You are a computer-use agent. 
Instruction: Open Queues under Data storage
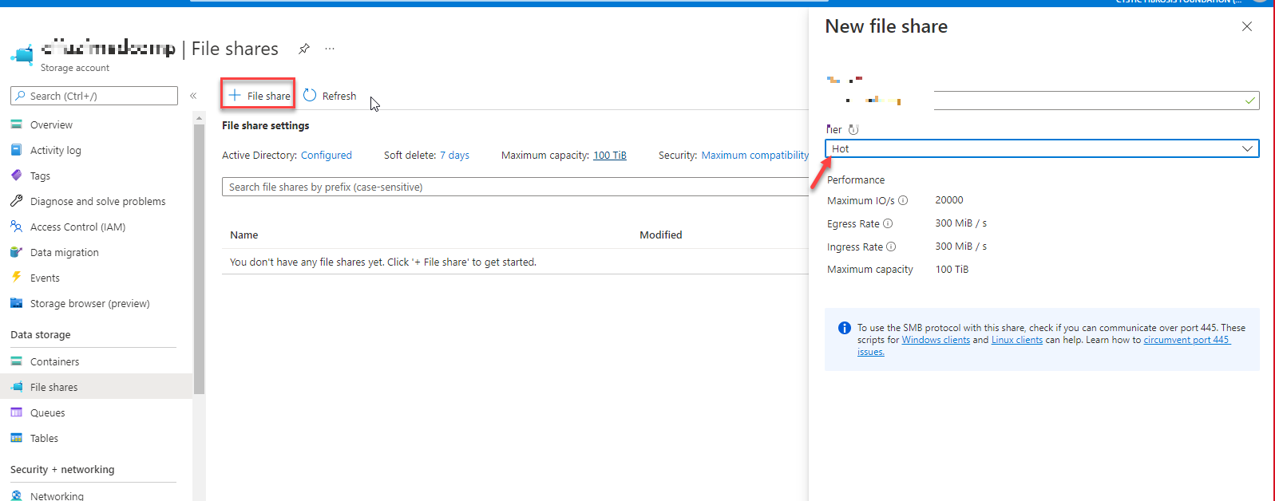(x=48, y=412)
